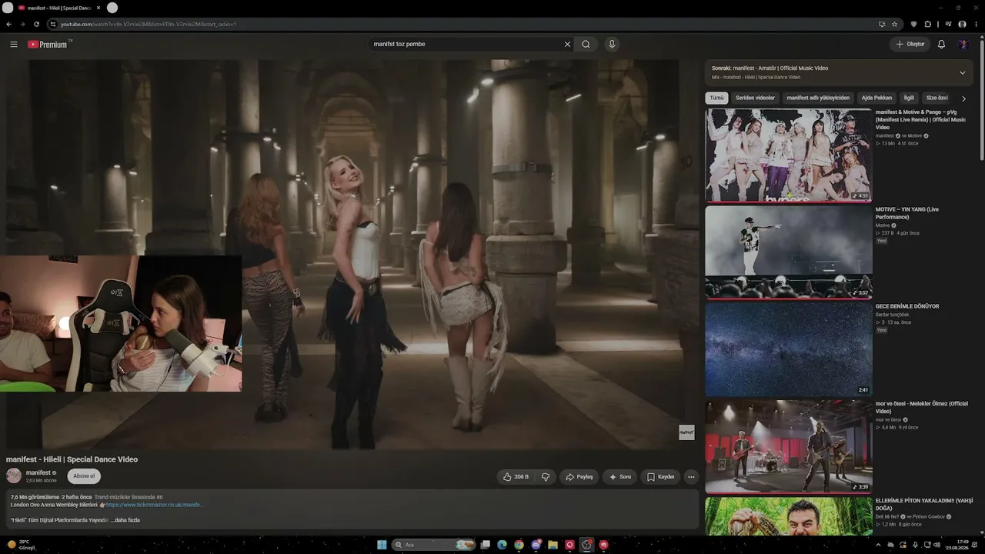Open the browser extensions puzzle icon
The height and width of the screenshot is (554, 985).
[x=927, y=24]
